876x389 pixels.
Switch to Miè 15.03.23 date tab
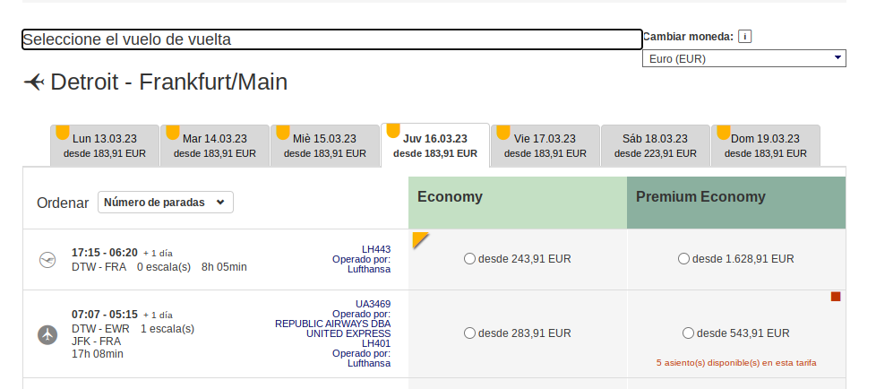pyautogui.click(x=324, y=145)
